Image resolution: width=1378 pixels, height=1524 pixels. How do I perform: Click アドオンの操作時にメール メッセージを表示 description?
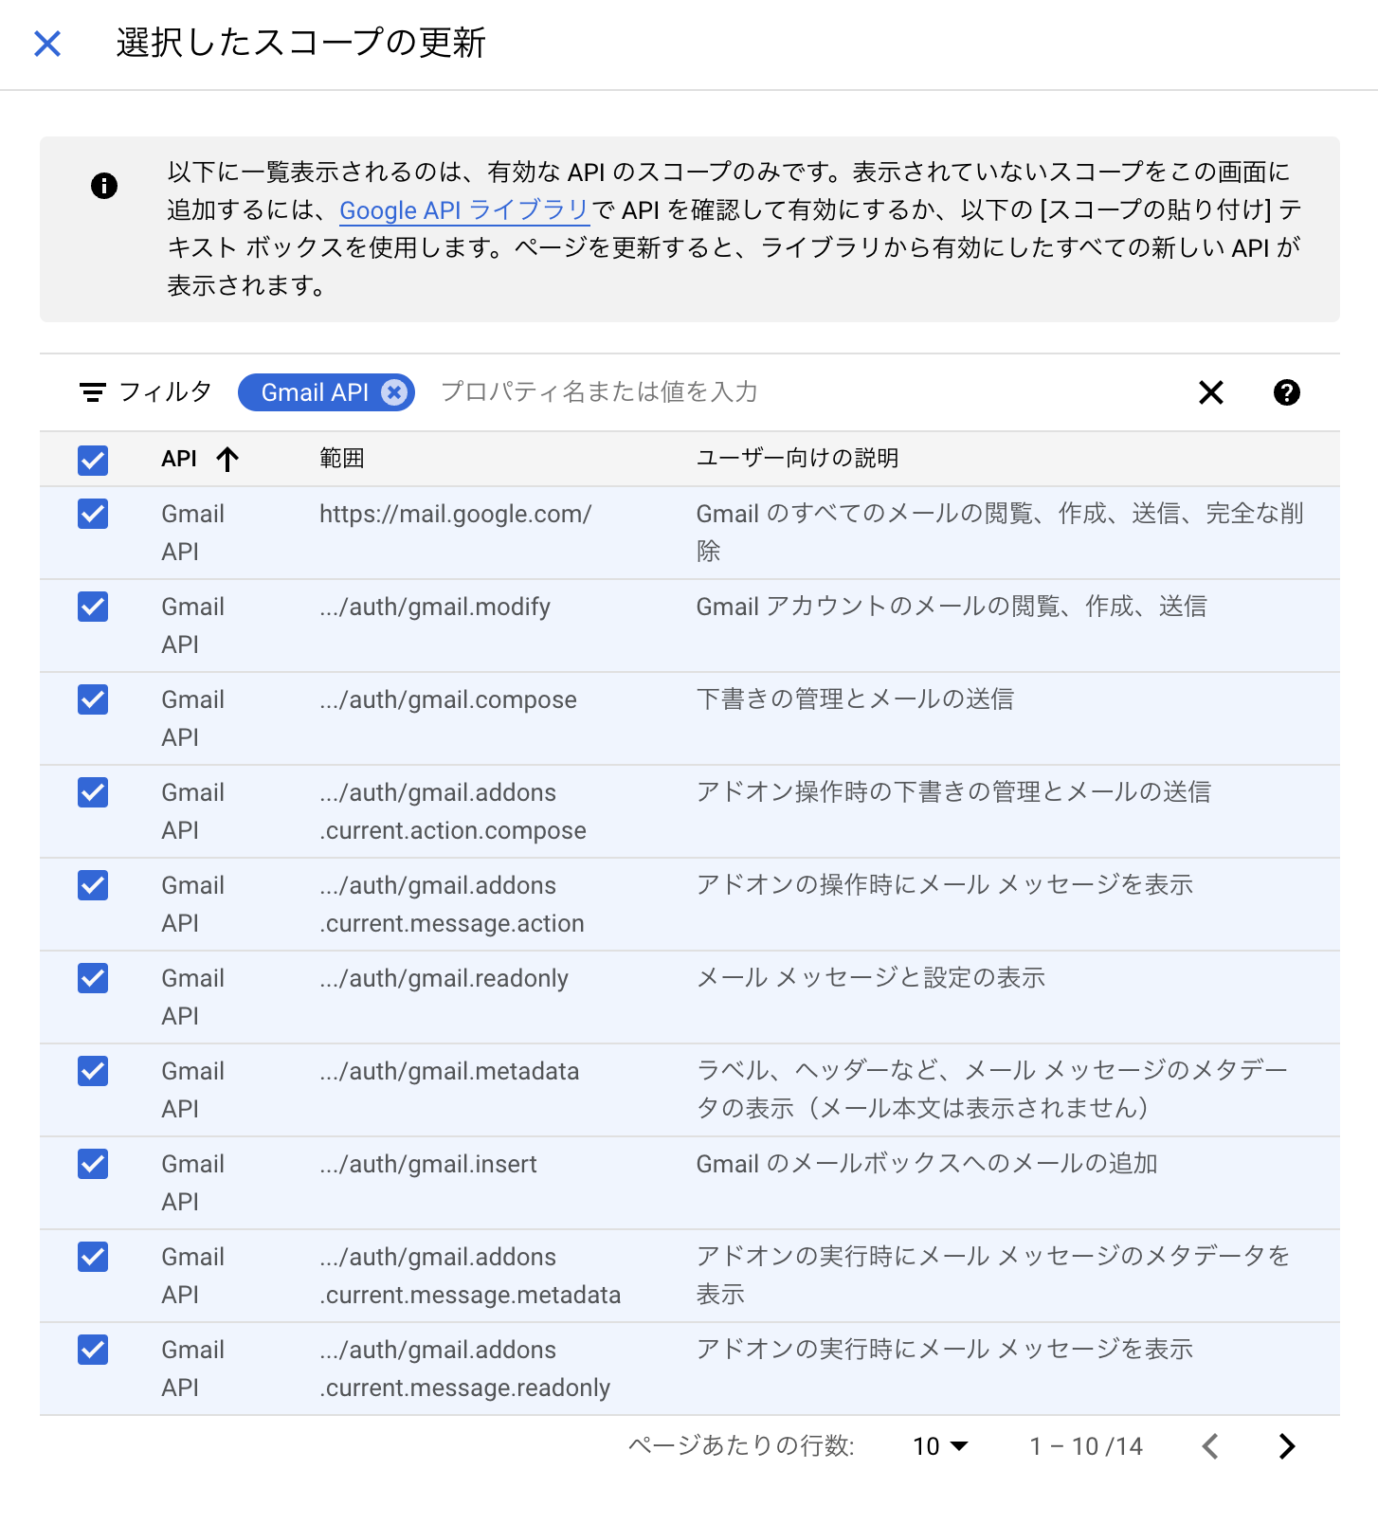(x=945, y=885)
